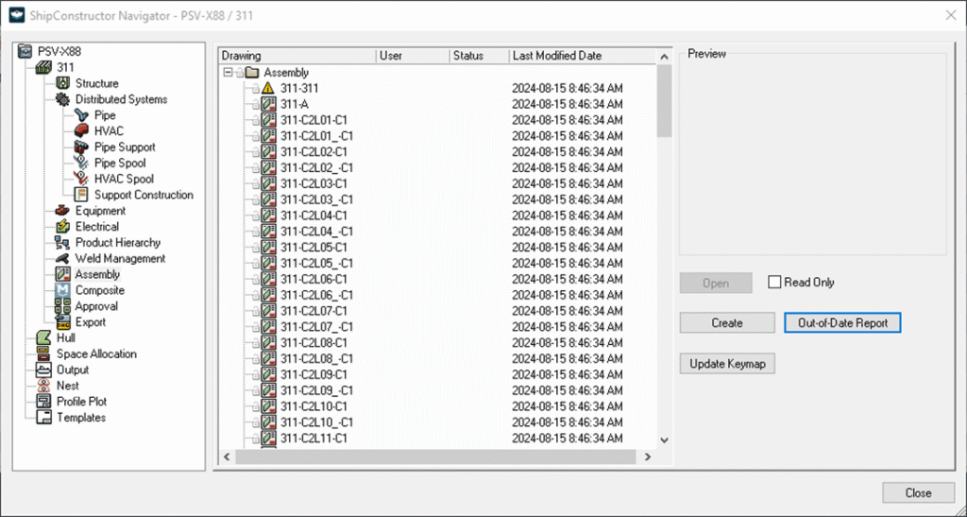The width and height of the screenshot is (967, 517).
Task: Click the drawing icon beside 311-C2L06_-C1
Action: click(x=267, y=295)
